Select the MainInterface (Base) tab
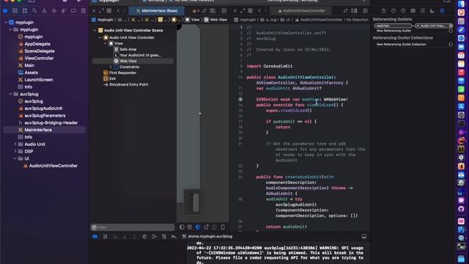 [x=157, y=11]
